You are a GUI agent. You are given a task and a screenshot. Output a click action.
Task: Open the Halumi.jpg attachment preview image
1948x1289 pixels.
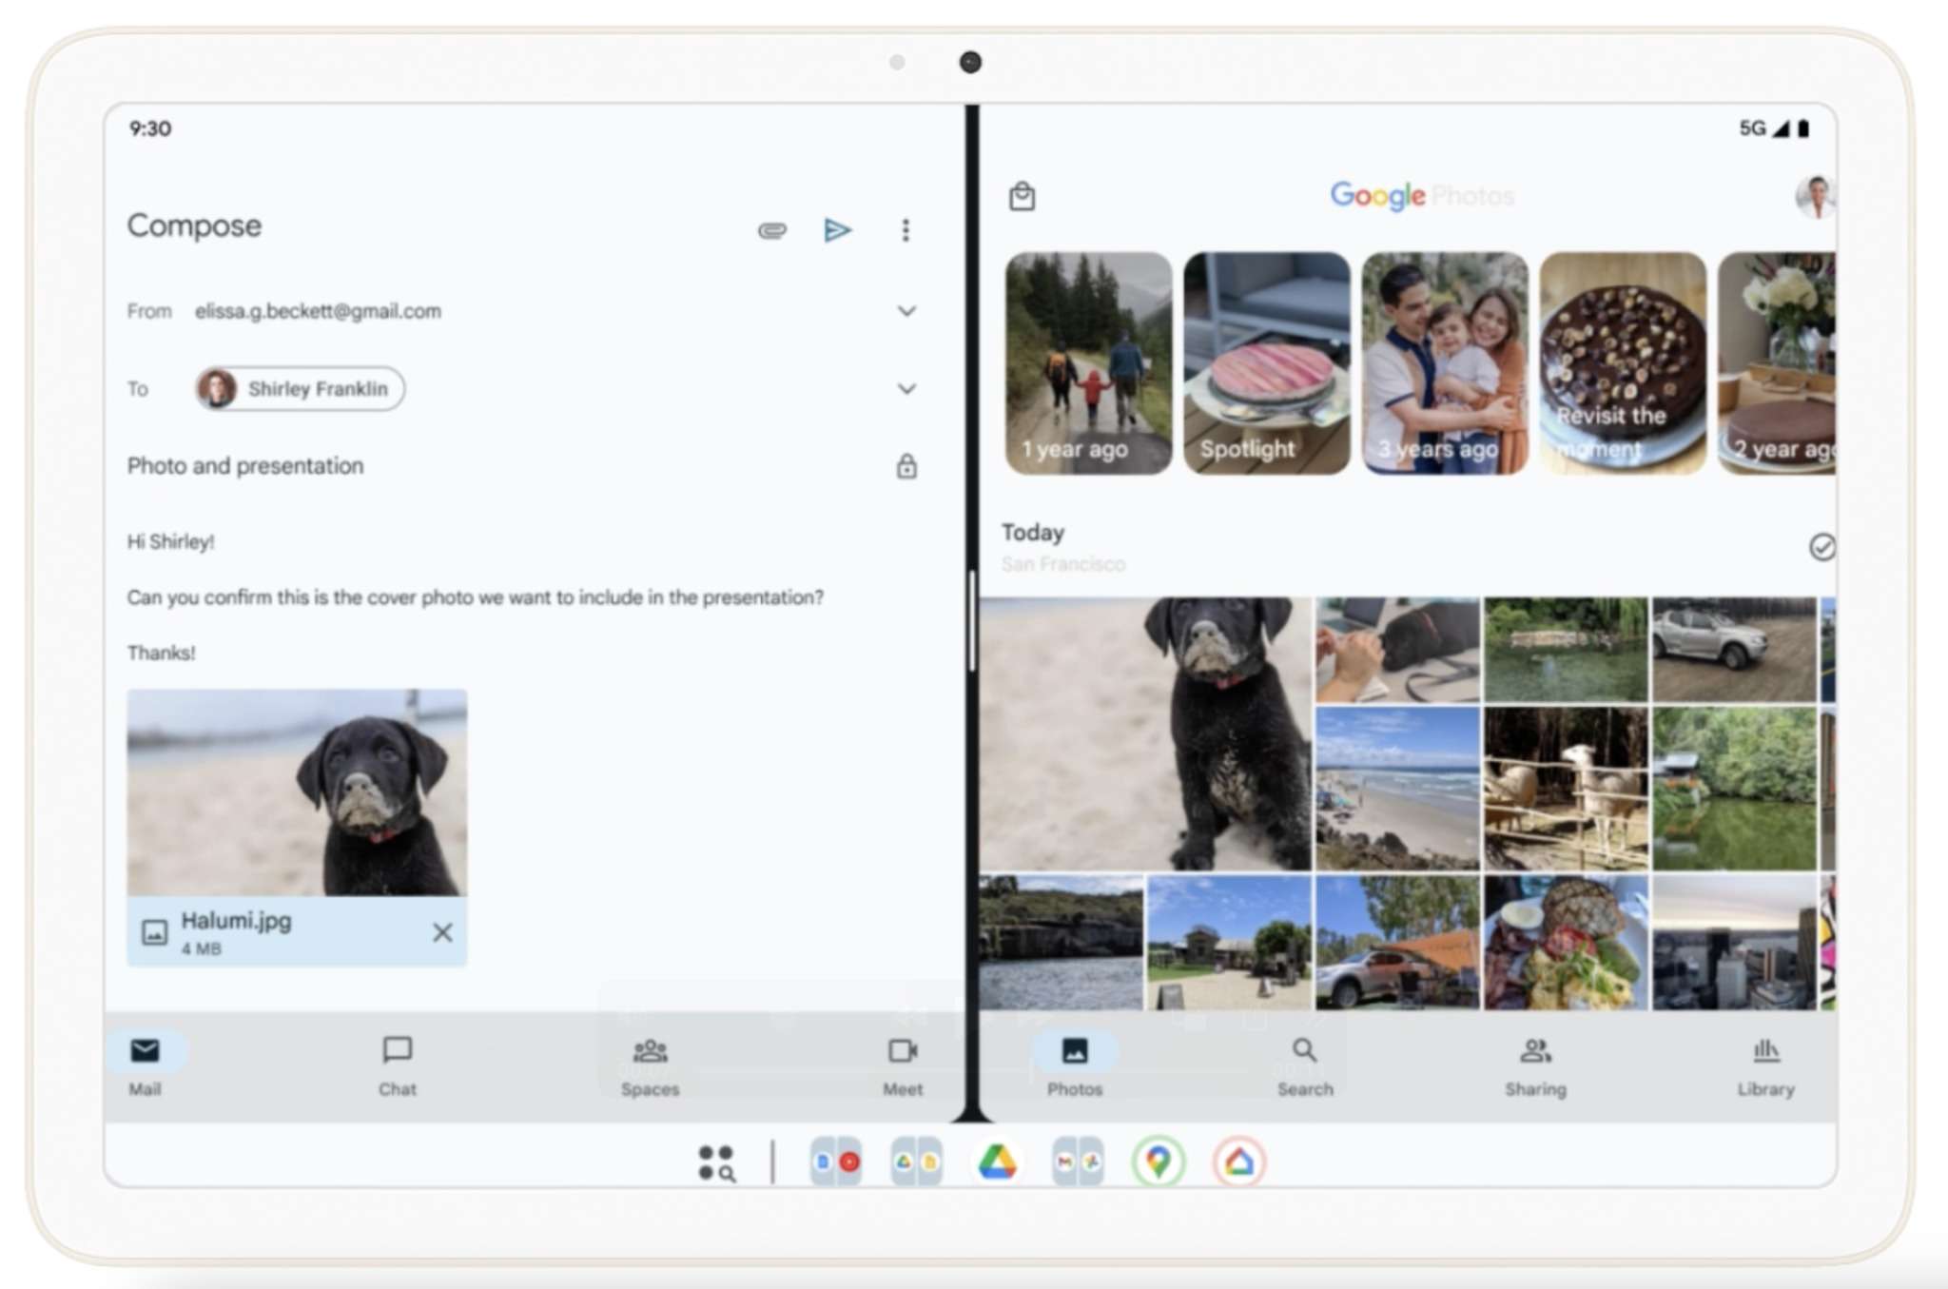click(297, 792)
